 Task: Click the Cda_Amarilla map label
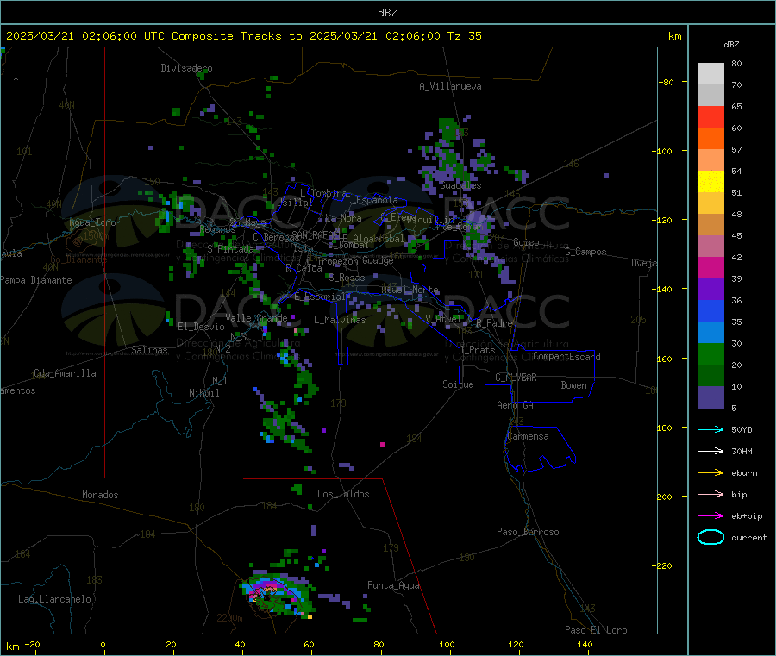point(65,373)
